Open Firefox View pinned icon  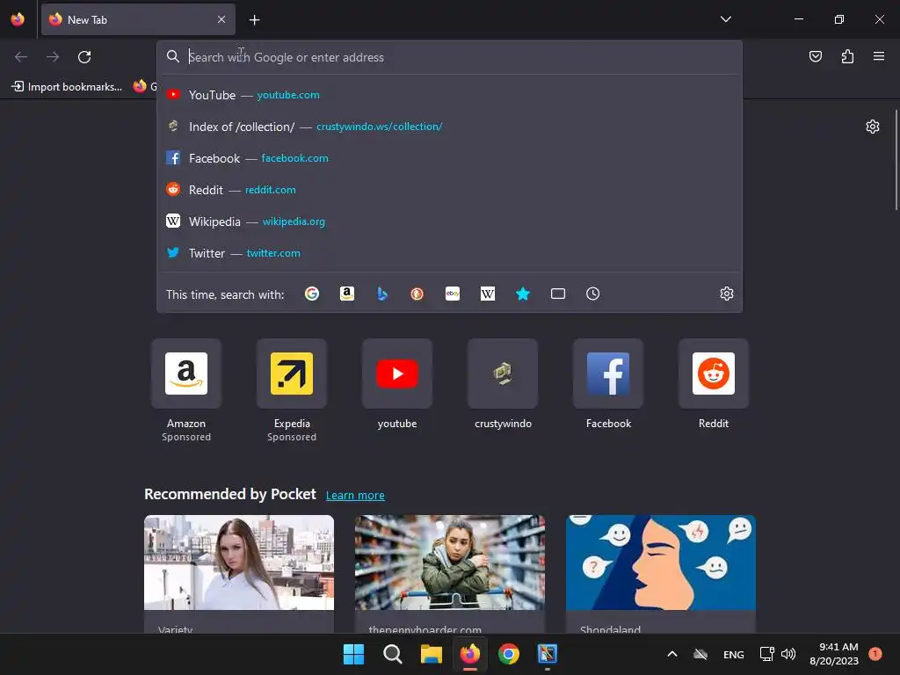pos(18,19)
